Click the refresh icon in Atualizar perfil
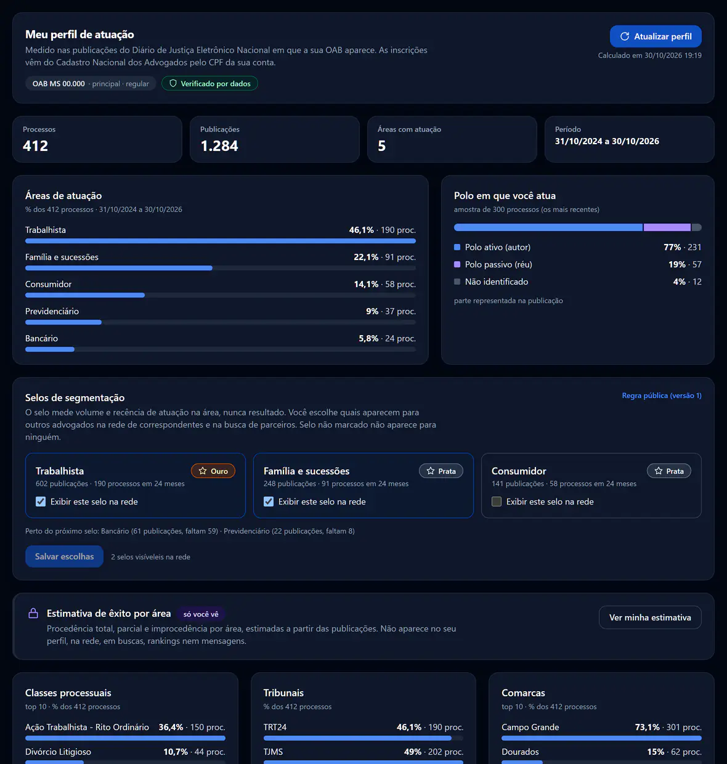Viewport: 727px width, 764px height. tap(624, 36)
